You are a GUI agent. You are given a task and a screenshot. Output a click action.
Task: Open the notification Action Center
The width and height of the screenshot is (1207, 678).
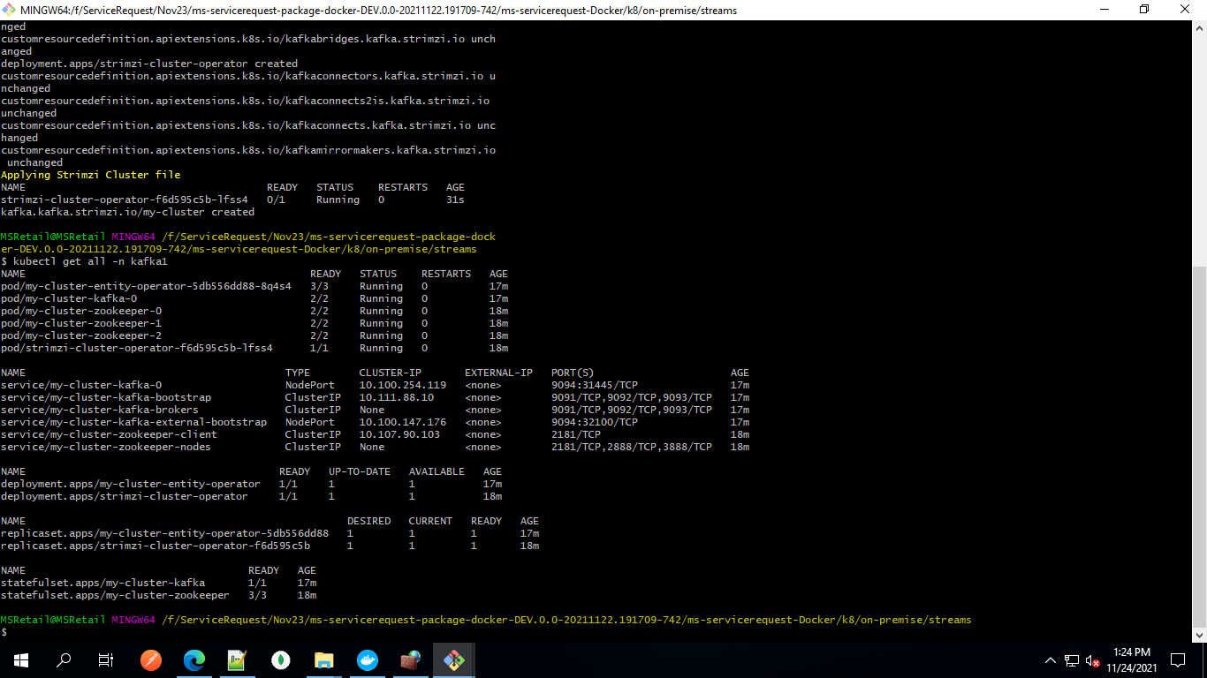(x=1178, y=659)
